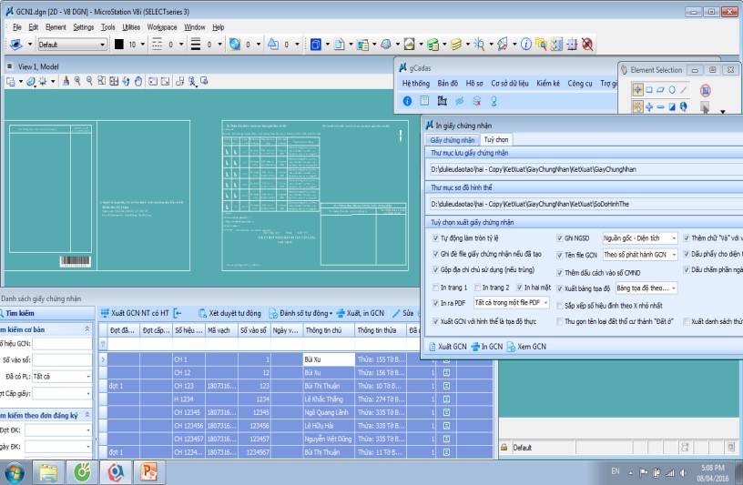
Task: Enable the In trang 1 checkbox
Action: (435, 288)
